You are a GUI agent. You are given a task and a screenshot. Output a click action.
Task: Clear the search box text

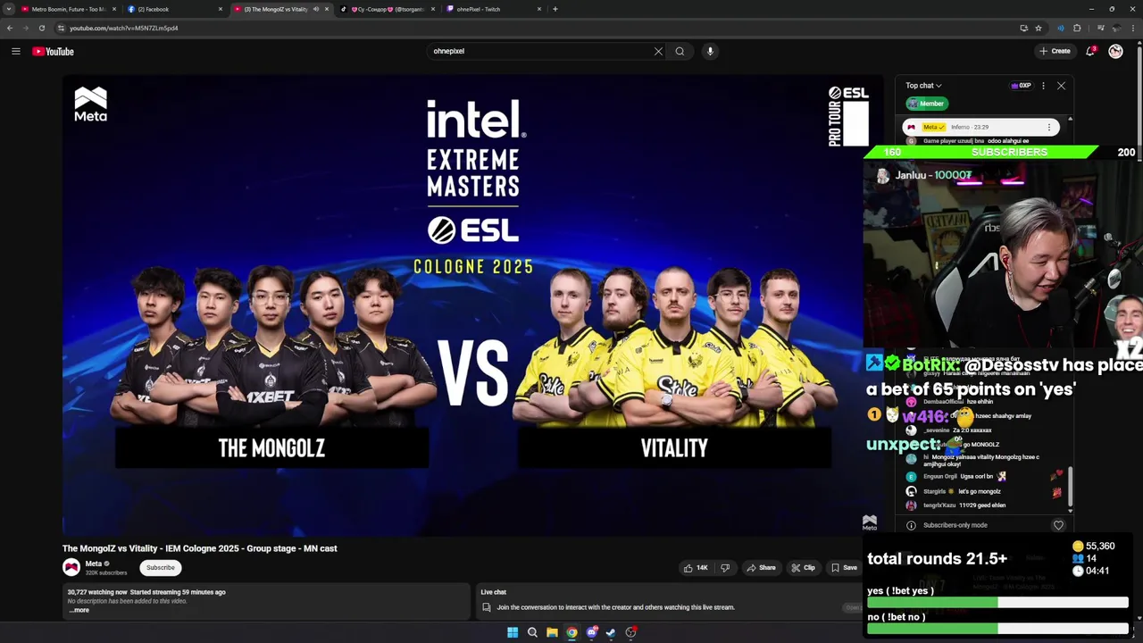[658, 51]
